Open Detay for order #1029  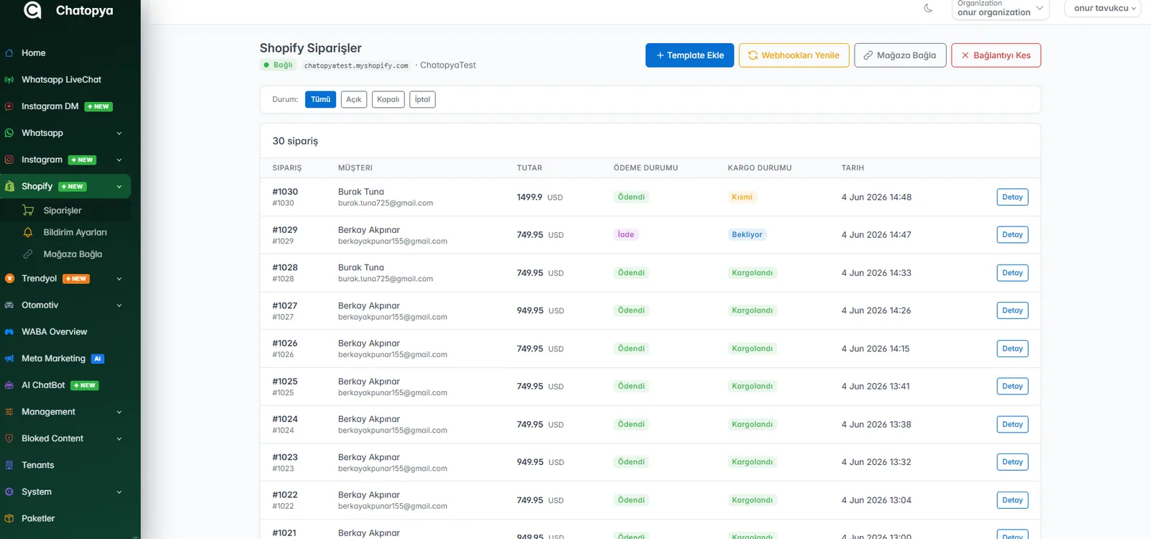click(1012, 235)
